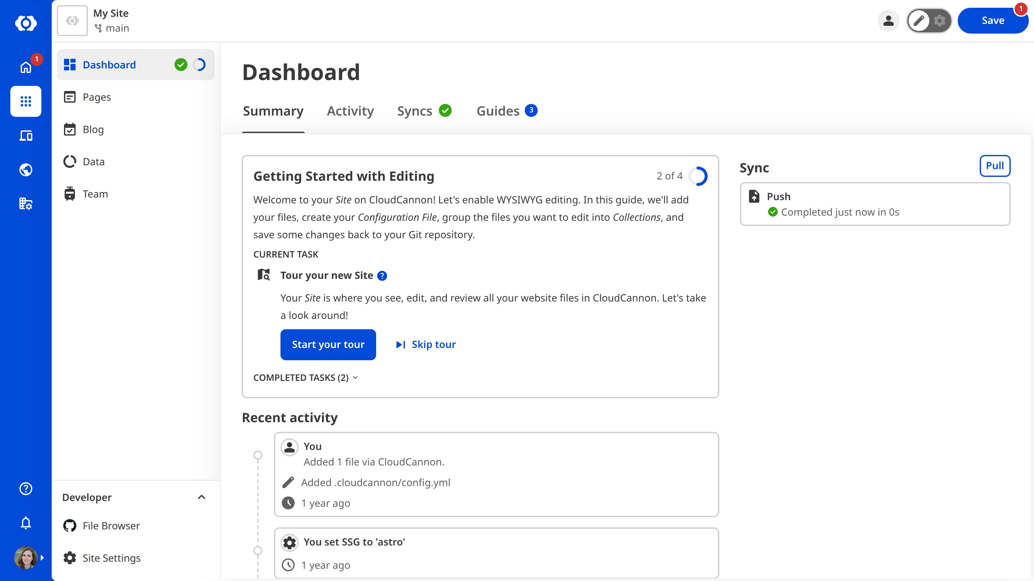1034x581 pixels.
Task: Click the tour map icon
Action: tap(264, 275)
